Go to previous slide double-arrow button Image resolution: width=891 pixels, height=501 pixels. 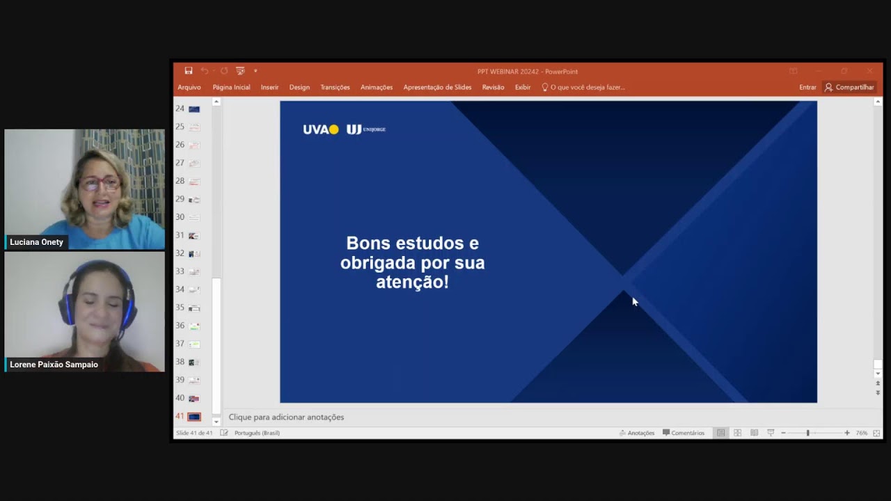878,383
